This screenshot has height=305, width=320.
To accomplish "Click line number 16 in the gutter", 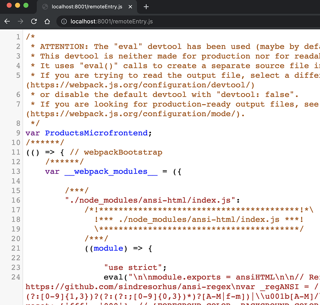I will 16,200.
